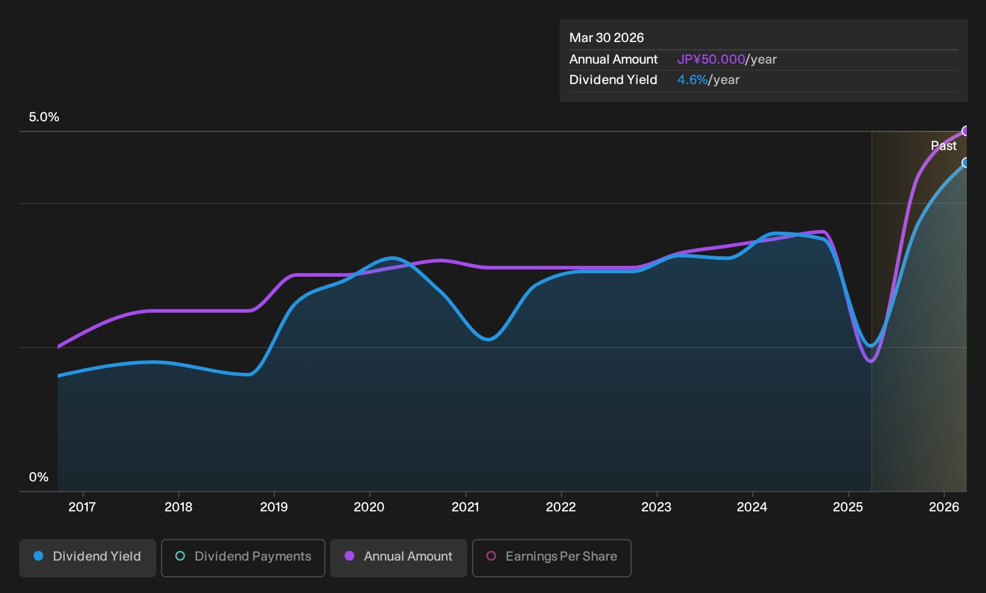Click the blue Dividend Yield legend dot

coord(38,556)
